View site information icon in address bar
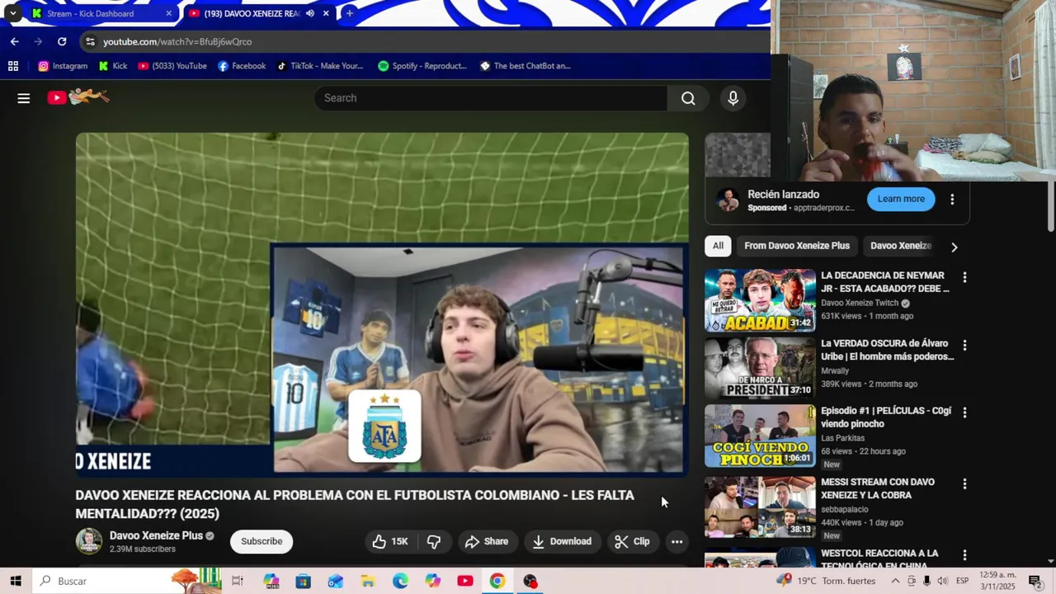Image resolution: width=1056 pixels, height=594 pixels. (x=90, y=41)
